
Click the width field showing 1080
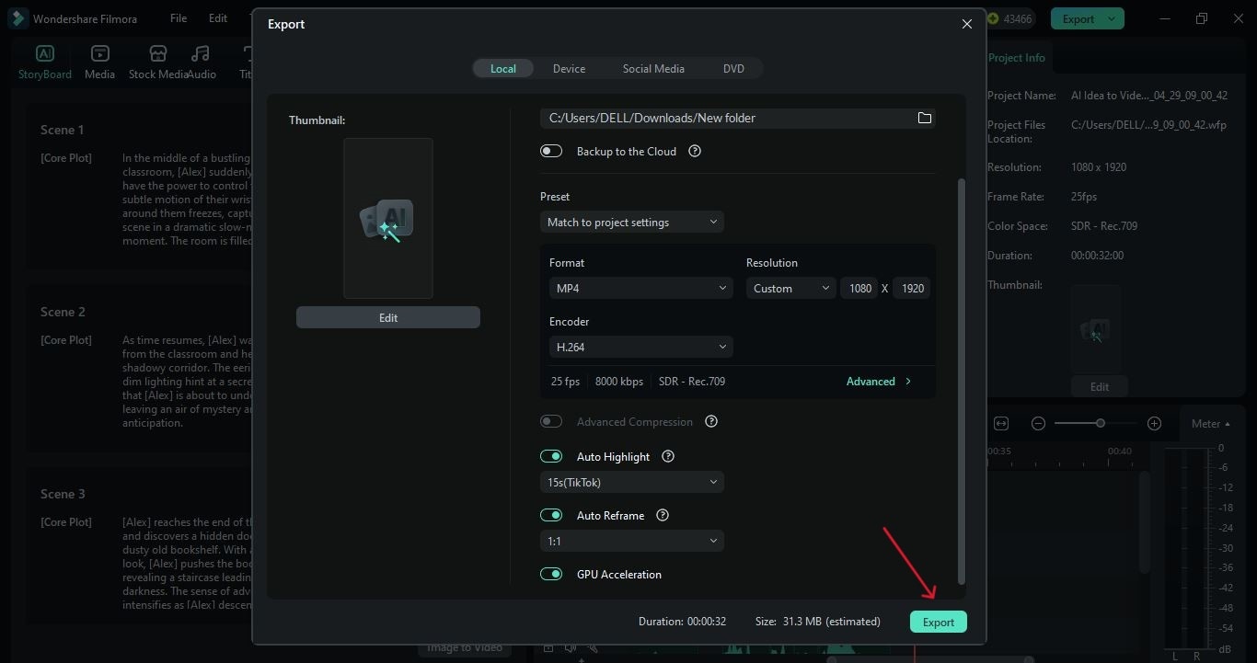click(860, 288)
